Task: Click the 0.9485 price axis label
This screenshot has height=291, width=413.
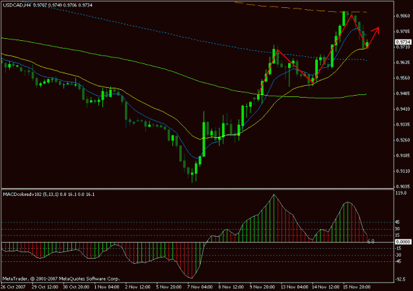Action: 403,94
